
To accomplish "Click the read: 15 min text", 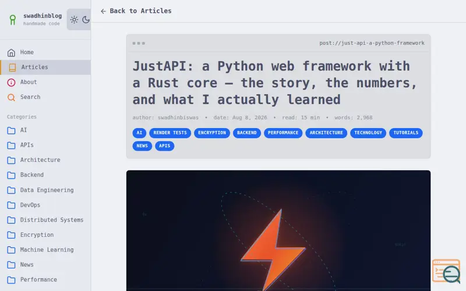I will pos(301,118).
